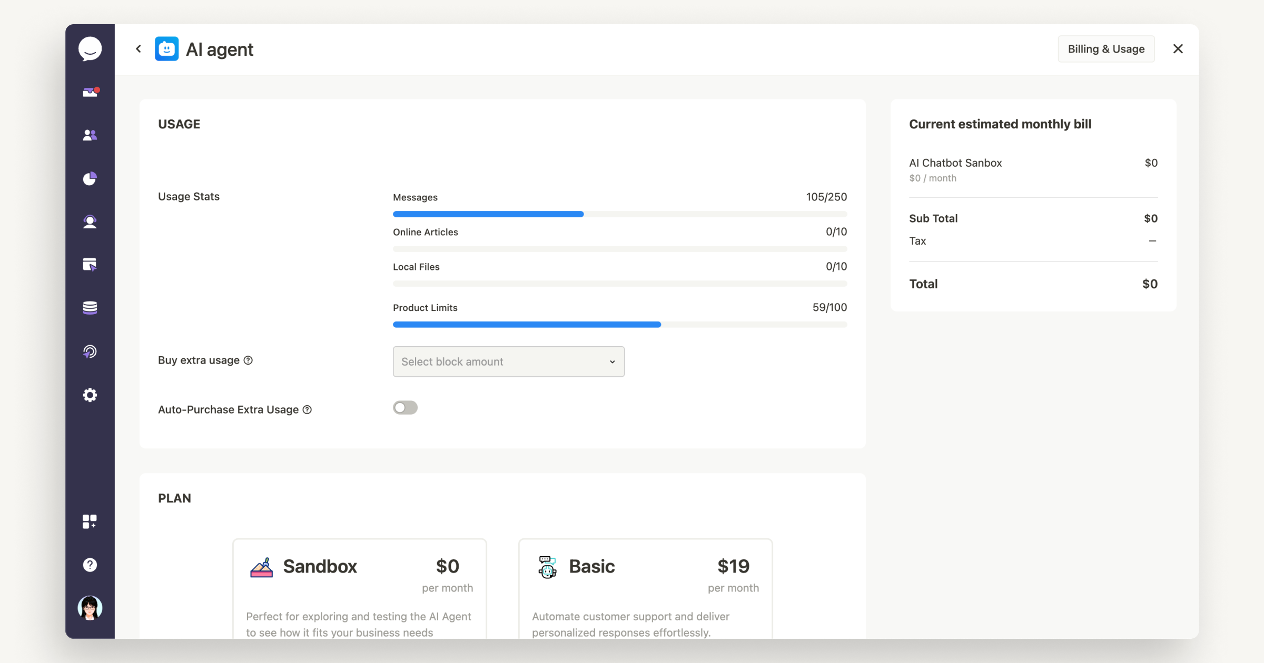Image resolution: width=1264 pixels, height=663 pixels.
Task: Open the settings gear
Action: click(x=90, y=395)
